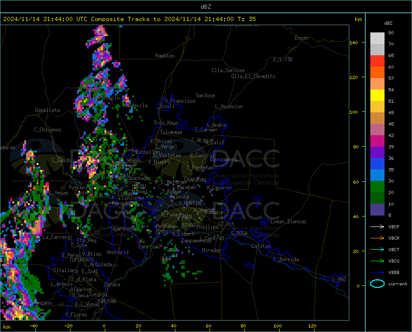Click the SanJose locality label
This screenshot has width=412, height=332.
coord(205,95)
